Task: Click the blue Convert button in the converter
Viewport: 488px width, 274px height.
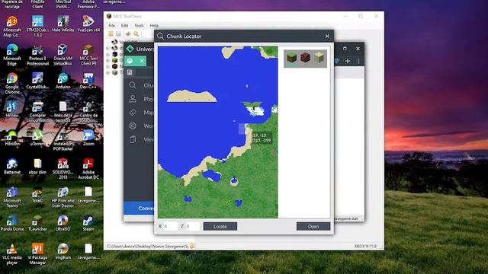Action: (139, 208)
